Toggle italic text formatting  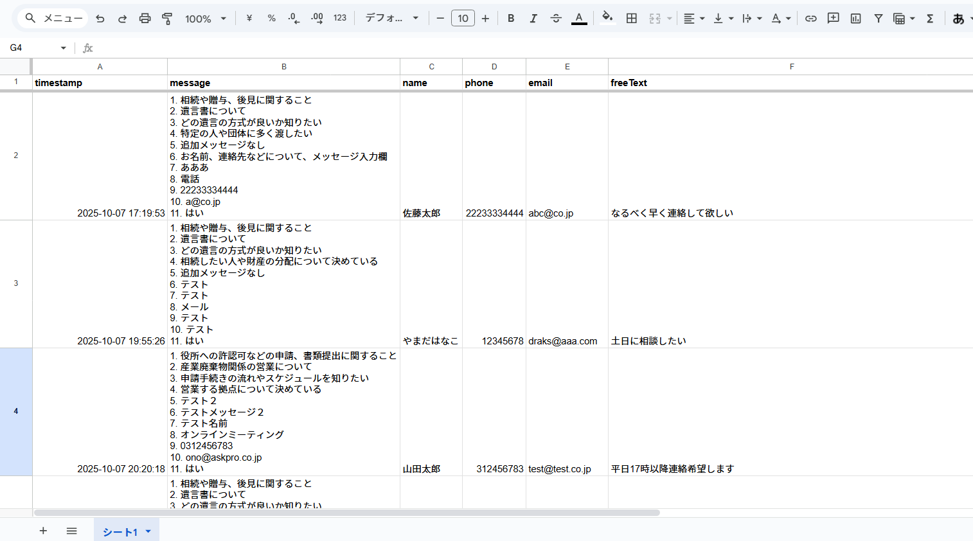tap(533, 19)
